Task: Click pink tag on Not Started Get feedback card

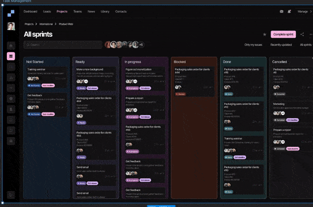Action: click(48, 114)
